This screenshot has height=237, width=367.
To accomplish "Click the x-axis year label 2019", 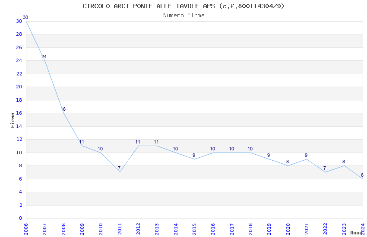I will pos(269,229).
